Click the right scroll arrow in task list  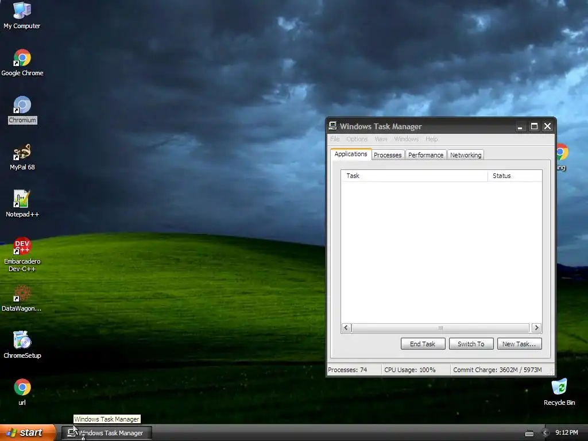click(x=537, y=328)
